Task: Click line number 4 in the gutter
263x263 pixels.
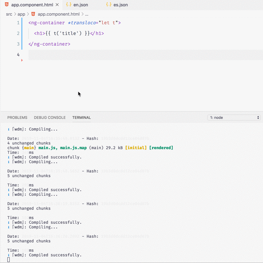Action: [18, 55]
